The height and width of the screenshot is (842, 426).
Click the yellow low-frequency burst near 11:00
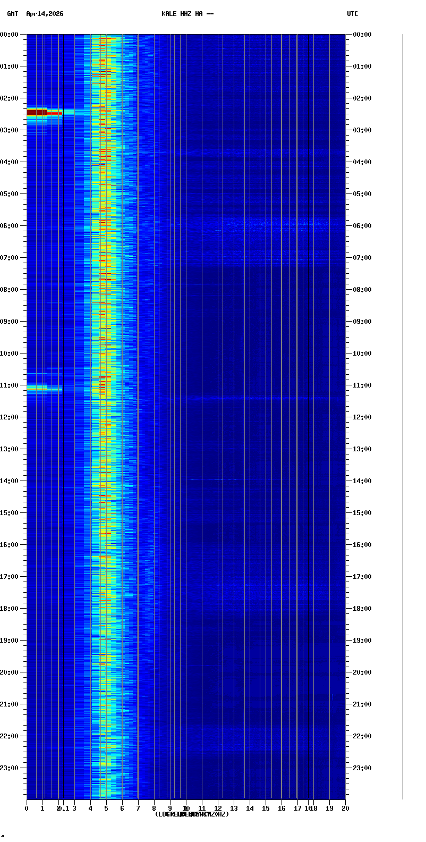tap(37, 389)
